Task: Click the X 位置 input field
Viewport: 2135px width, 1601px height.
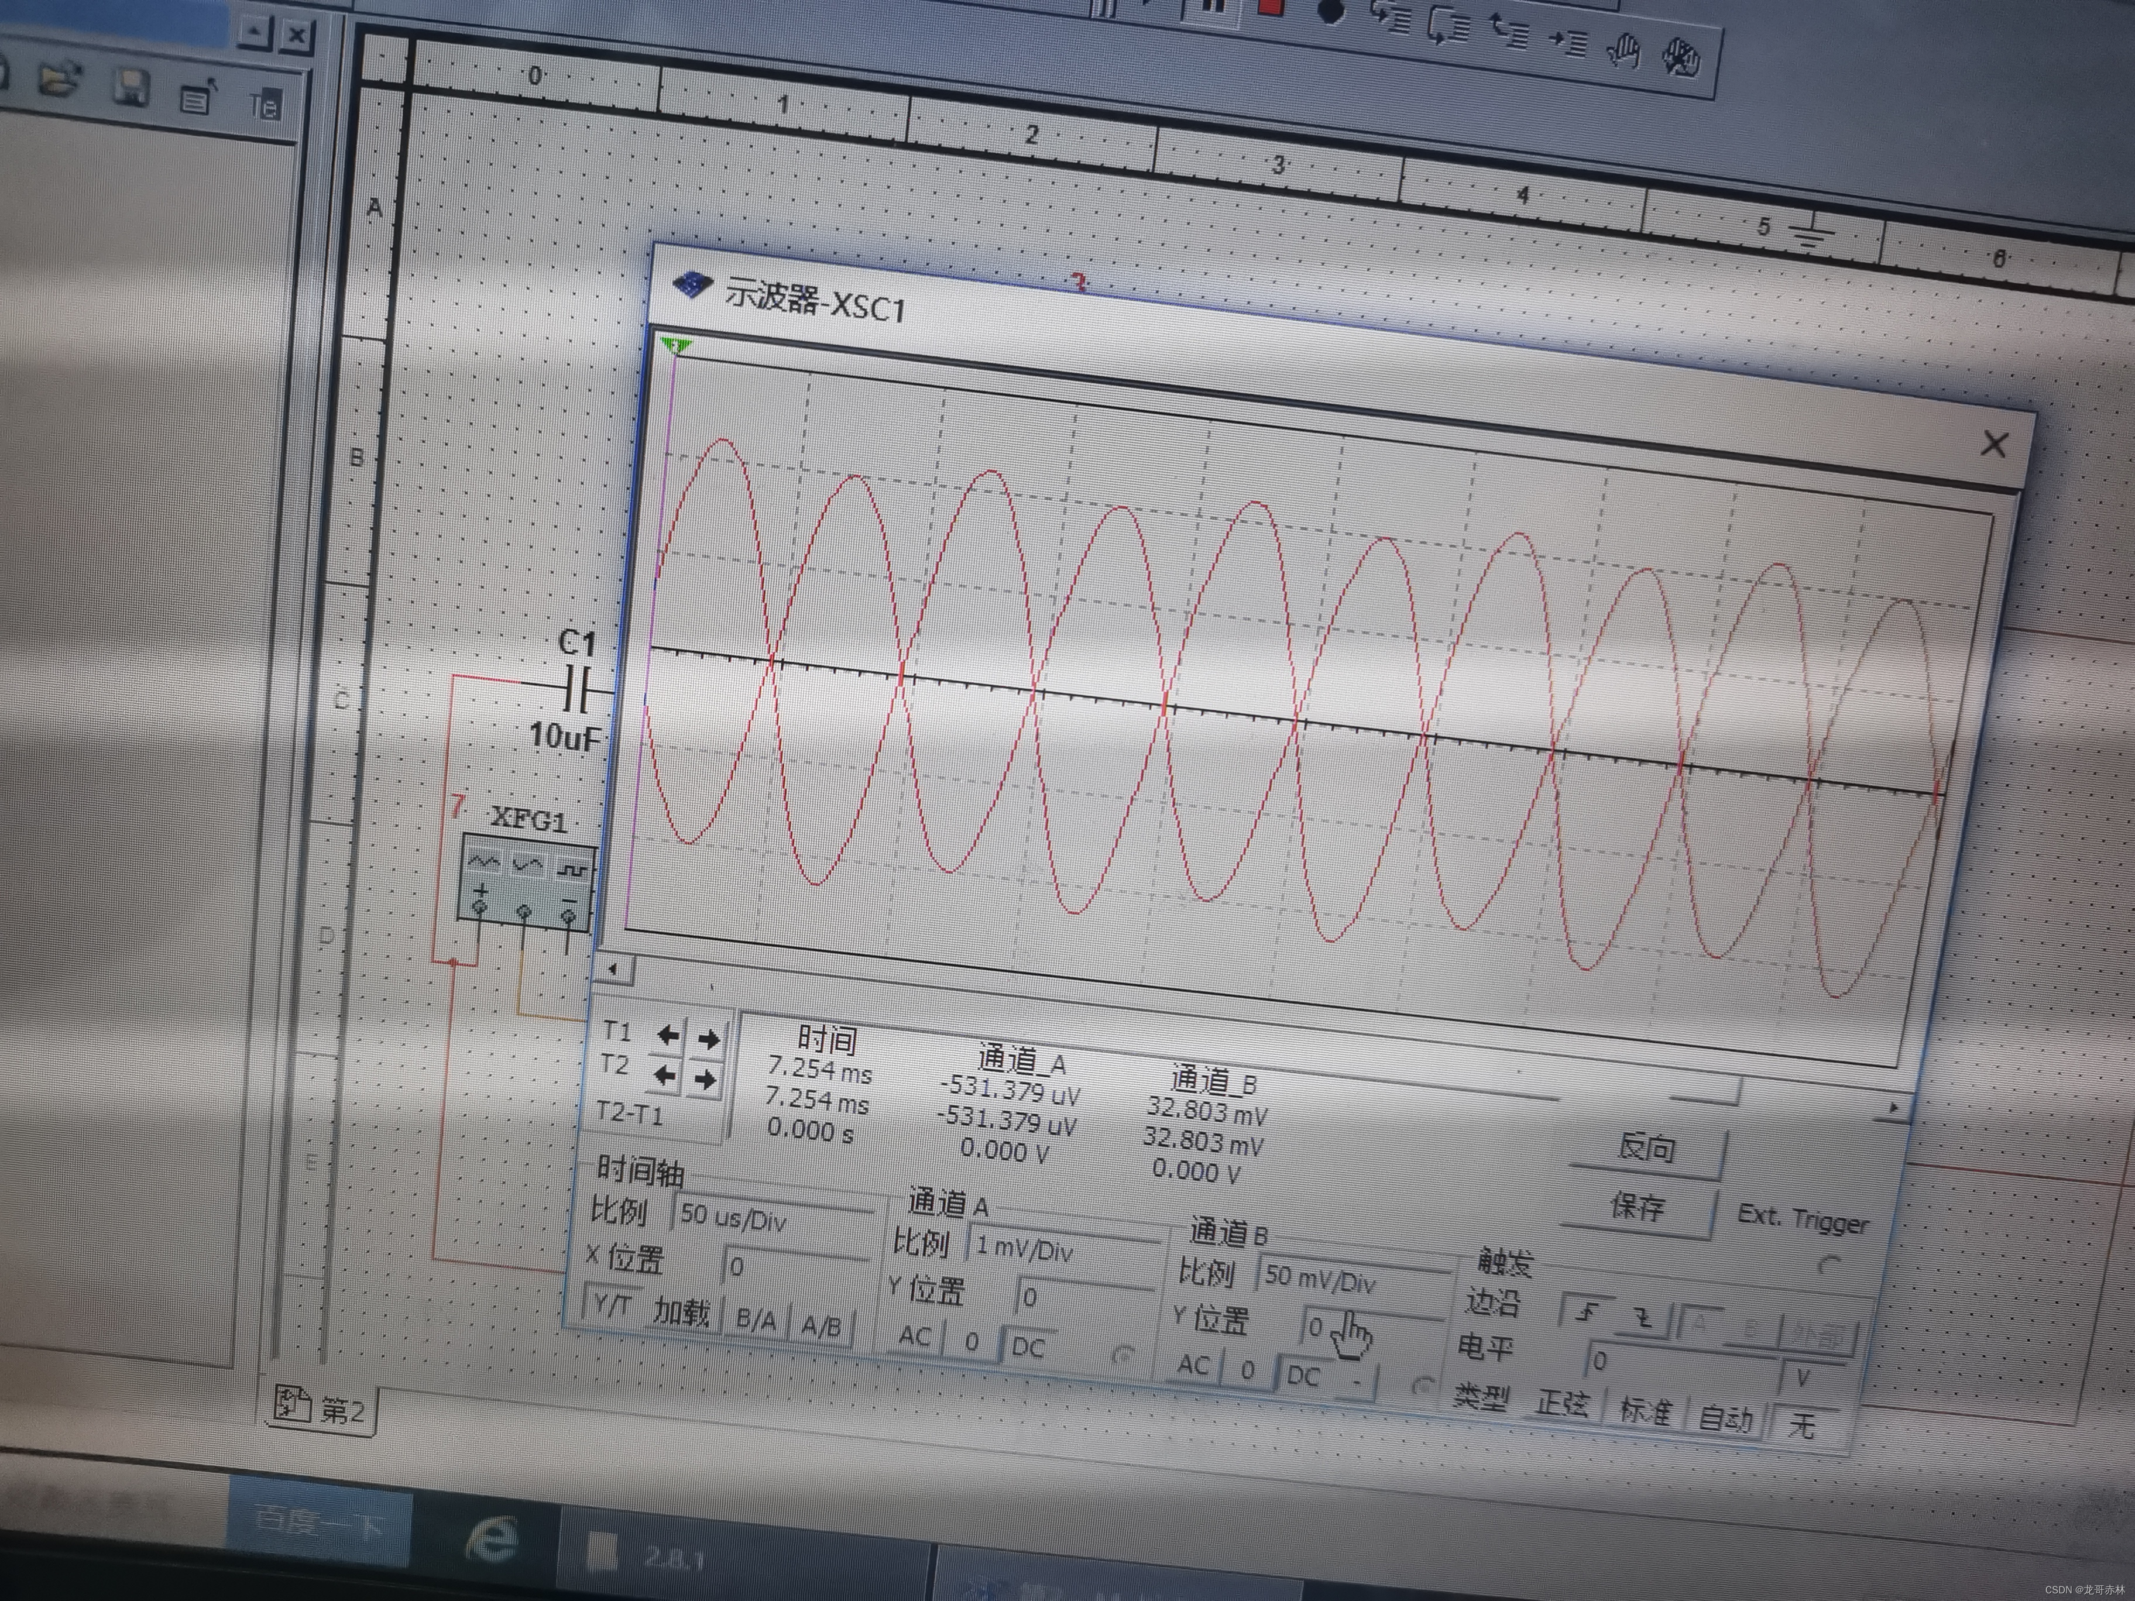Action: coord(794,1267)
